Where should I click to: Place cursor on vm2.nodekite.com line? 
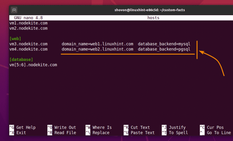[x=28, y=28]
